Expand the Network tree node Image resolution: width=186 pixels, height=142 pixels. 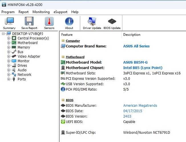[9, 74]
